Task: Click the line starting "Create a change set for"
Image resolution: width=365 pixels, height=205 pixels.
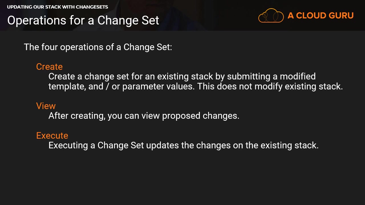Action: pos(182,76)
